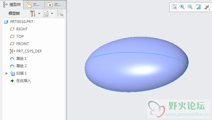Viewport: 212px width, 120px height.
Task: Open the display style sphere icon
Action: click(x=206, y=7)
